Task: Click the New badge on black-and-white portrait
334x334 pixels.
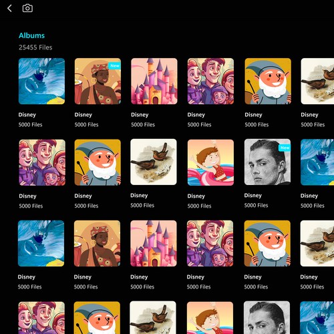Action: pos(285,148)
